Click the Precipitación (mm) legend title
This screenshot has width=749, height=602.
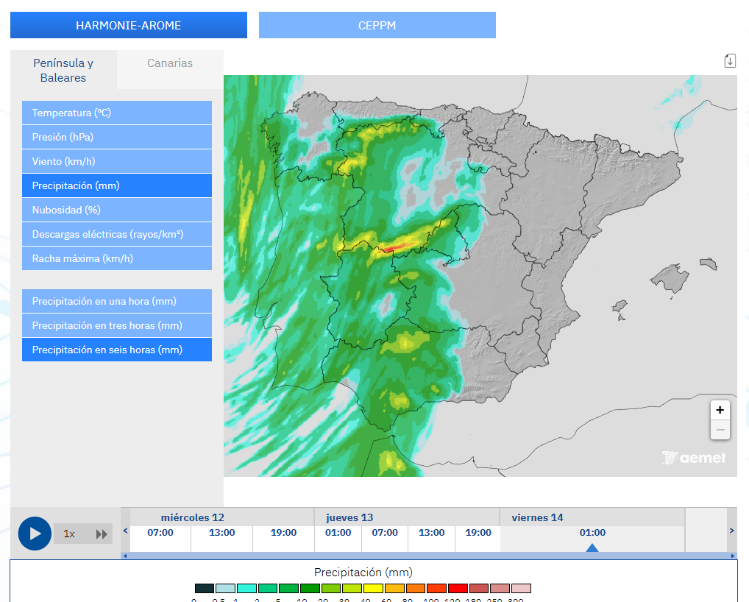tap(363, 572)
